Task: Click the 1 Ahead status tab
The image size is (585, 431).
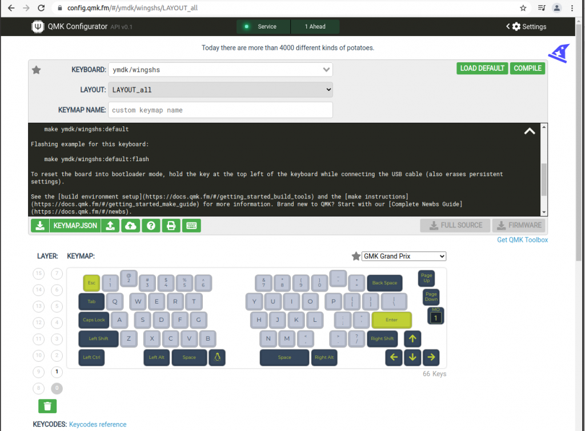Action: (315, 26)
